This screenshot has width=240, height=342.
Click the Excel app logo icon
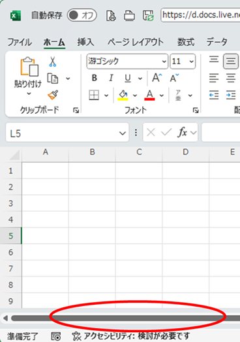coord(16,16)
